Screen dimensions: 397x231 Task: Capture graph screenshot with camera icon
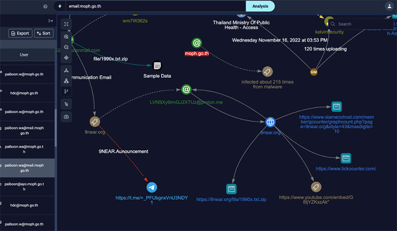[66, 116]
